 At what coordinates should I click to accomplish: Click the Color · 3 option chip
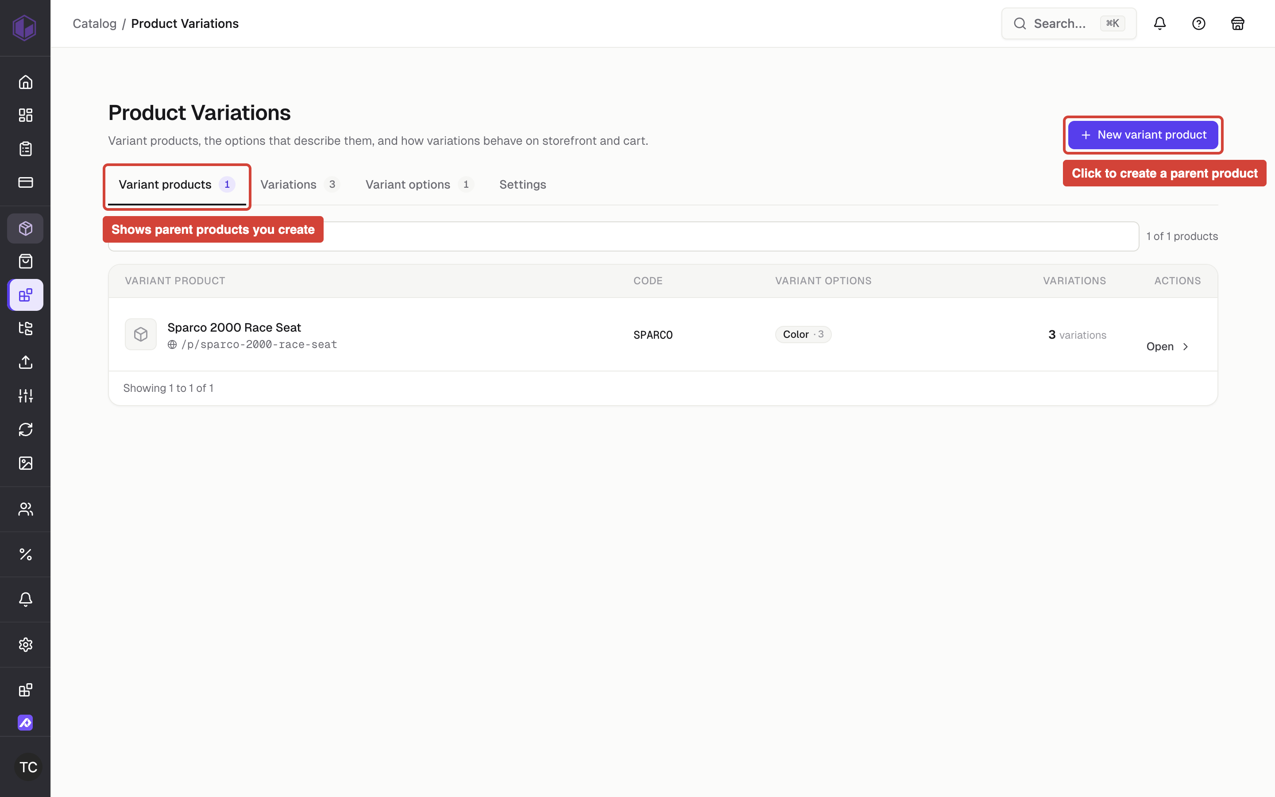803,334
